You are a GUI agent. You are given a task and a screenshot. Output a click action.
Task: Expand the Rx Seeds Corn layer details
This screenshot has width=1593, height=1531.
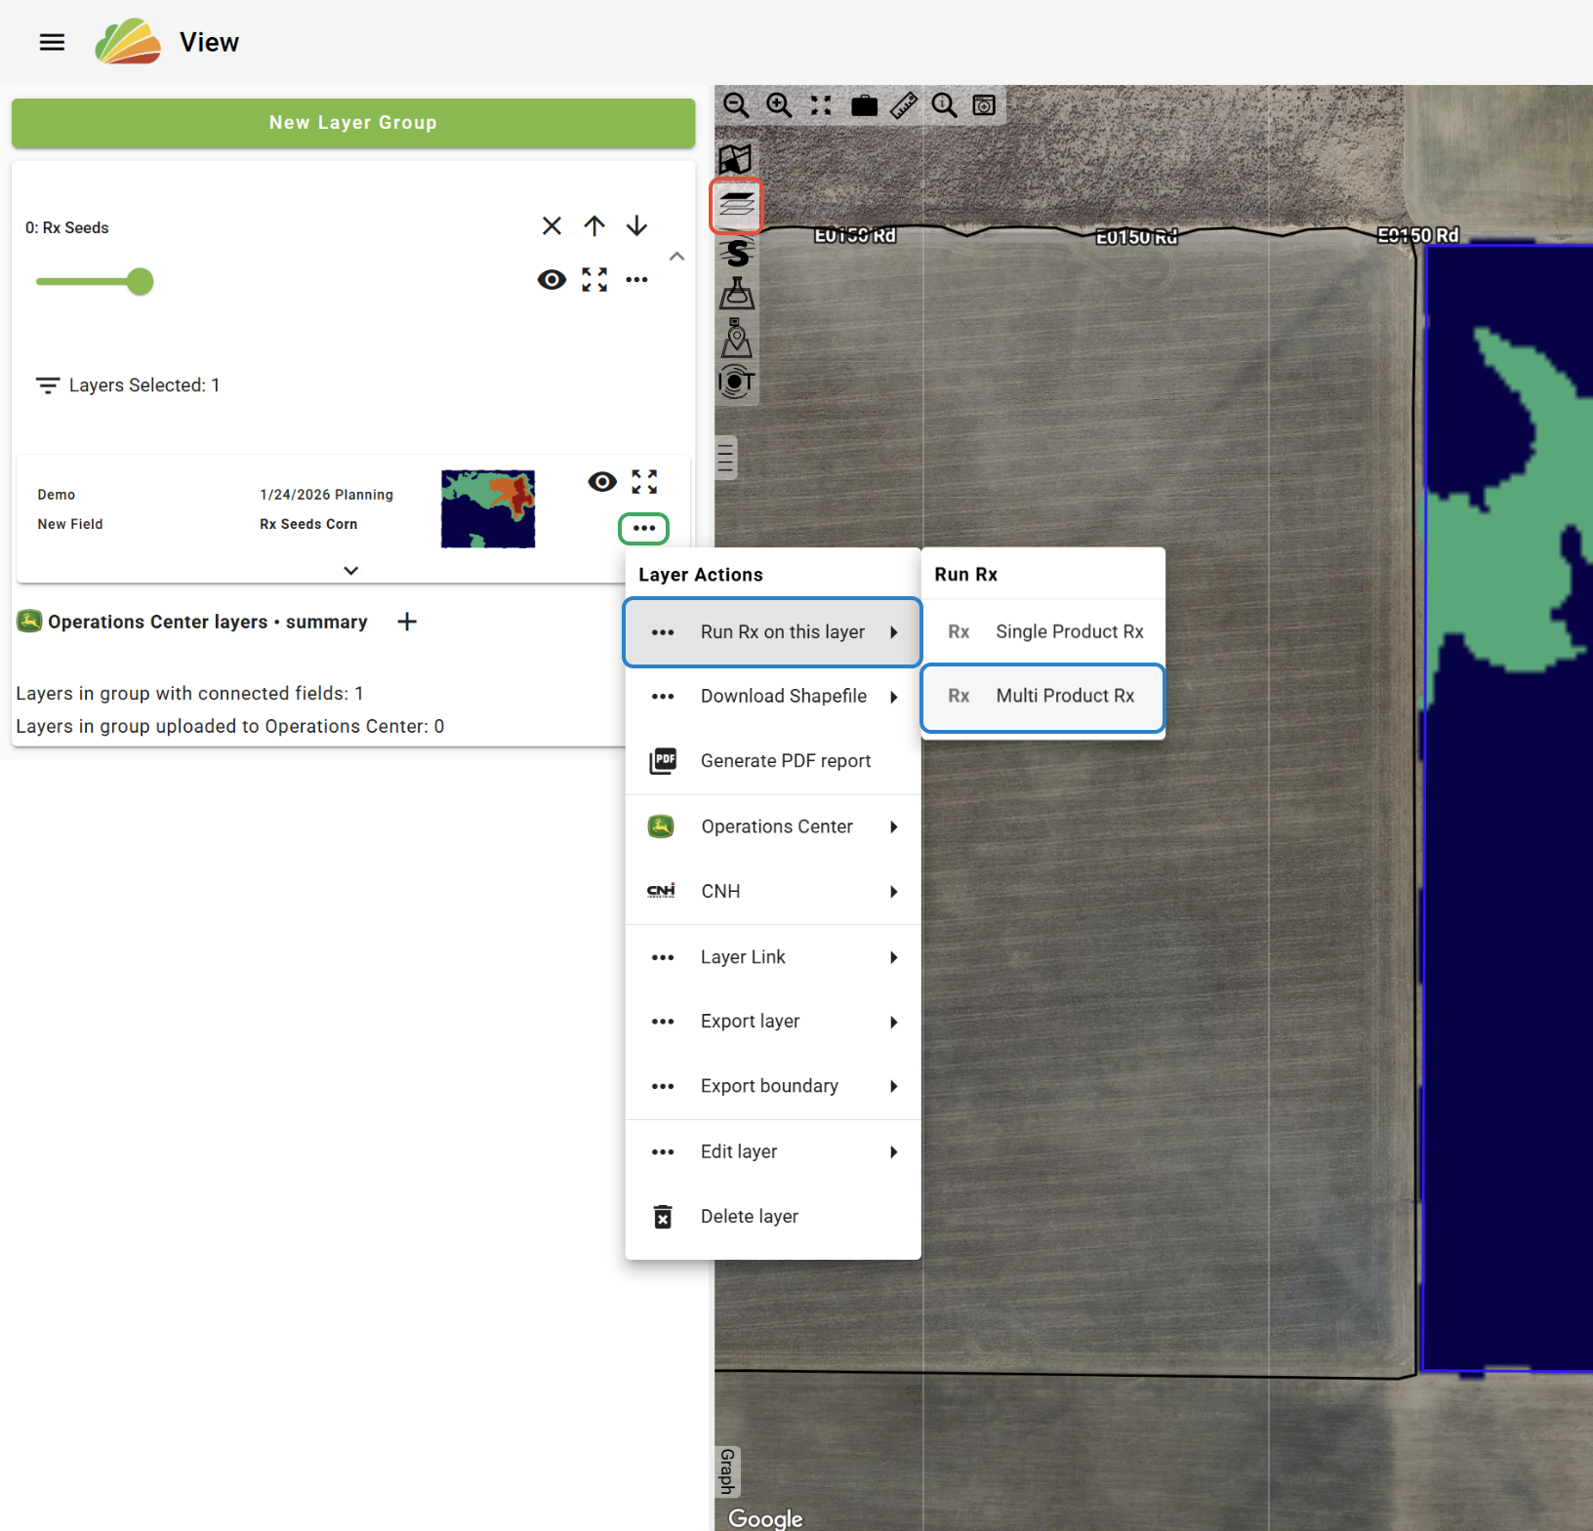coord(351,571)
